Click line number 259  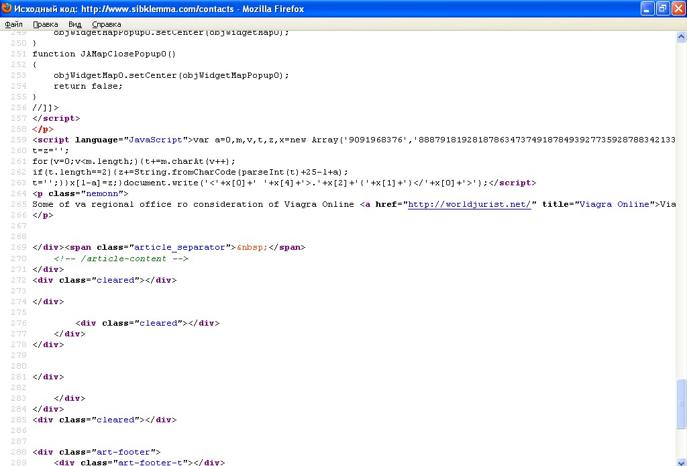coord(18,140)
